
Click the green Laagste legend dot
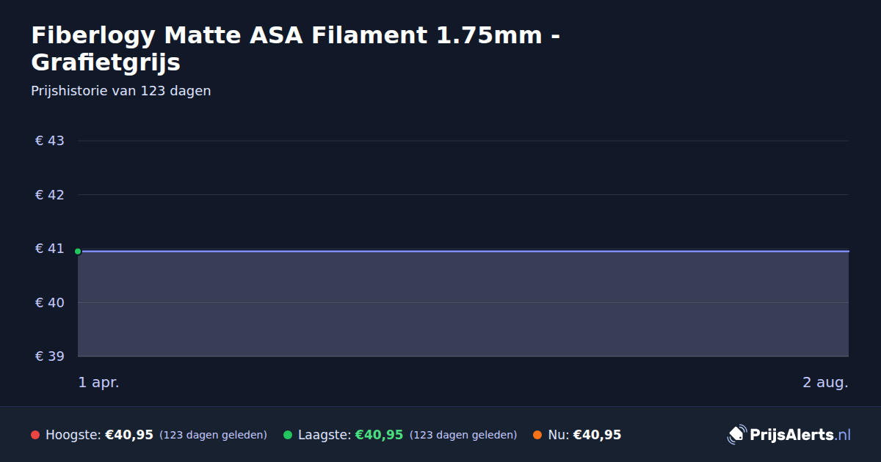(288, 435)
